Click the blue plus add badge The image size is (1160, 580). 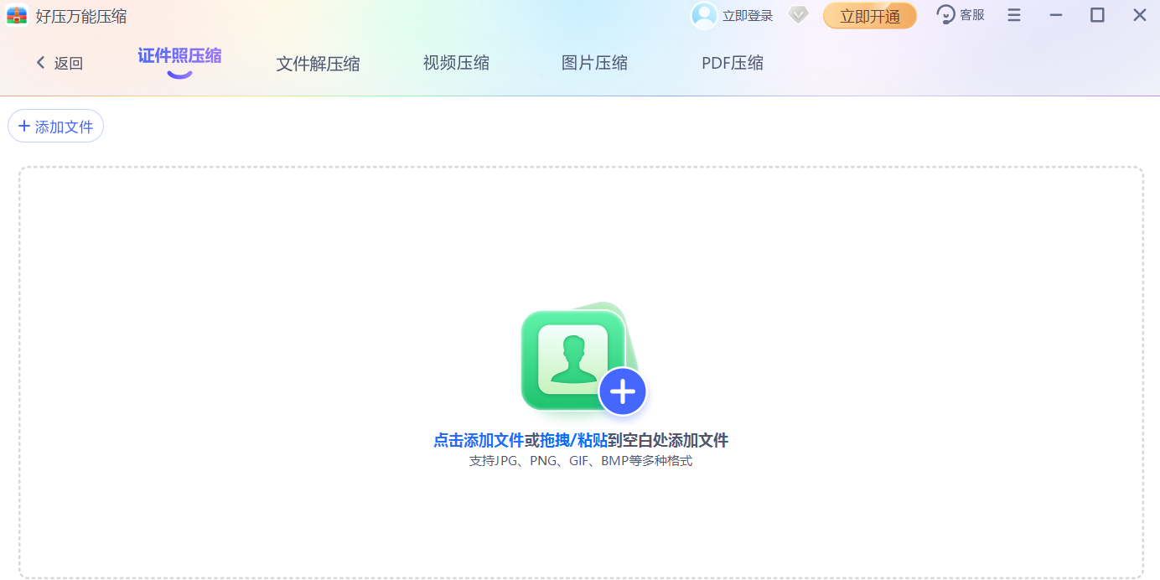[623, 391]
